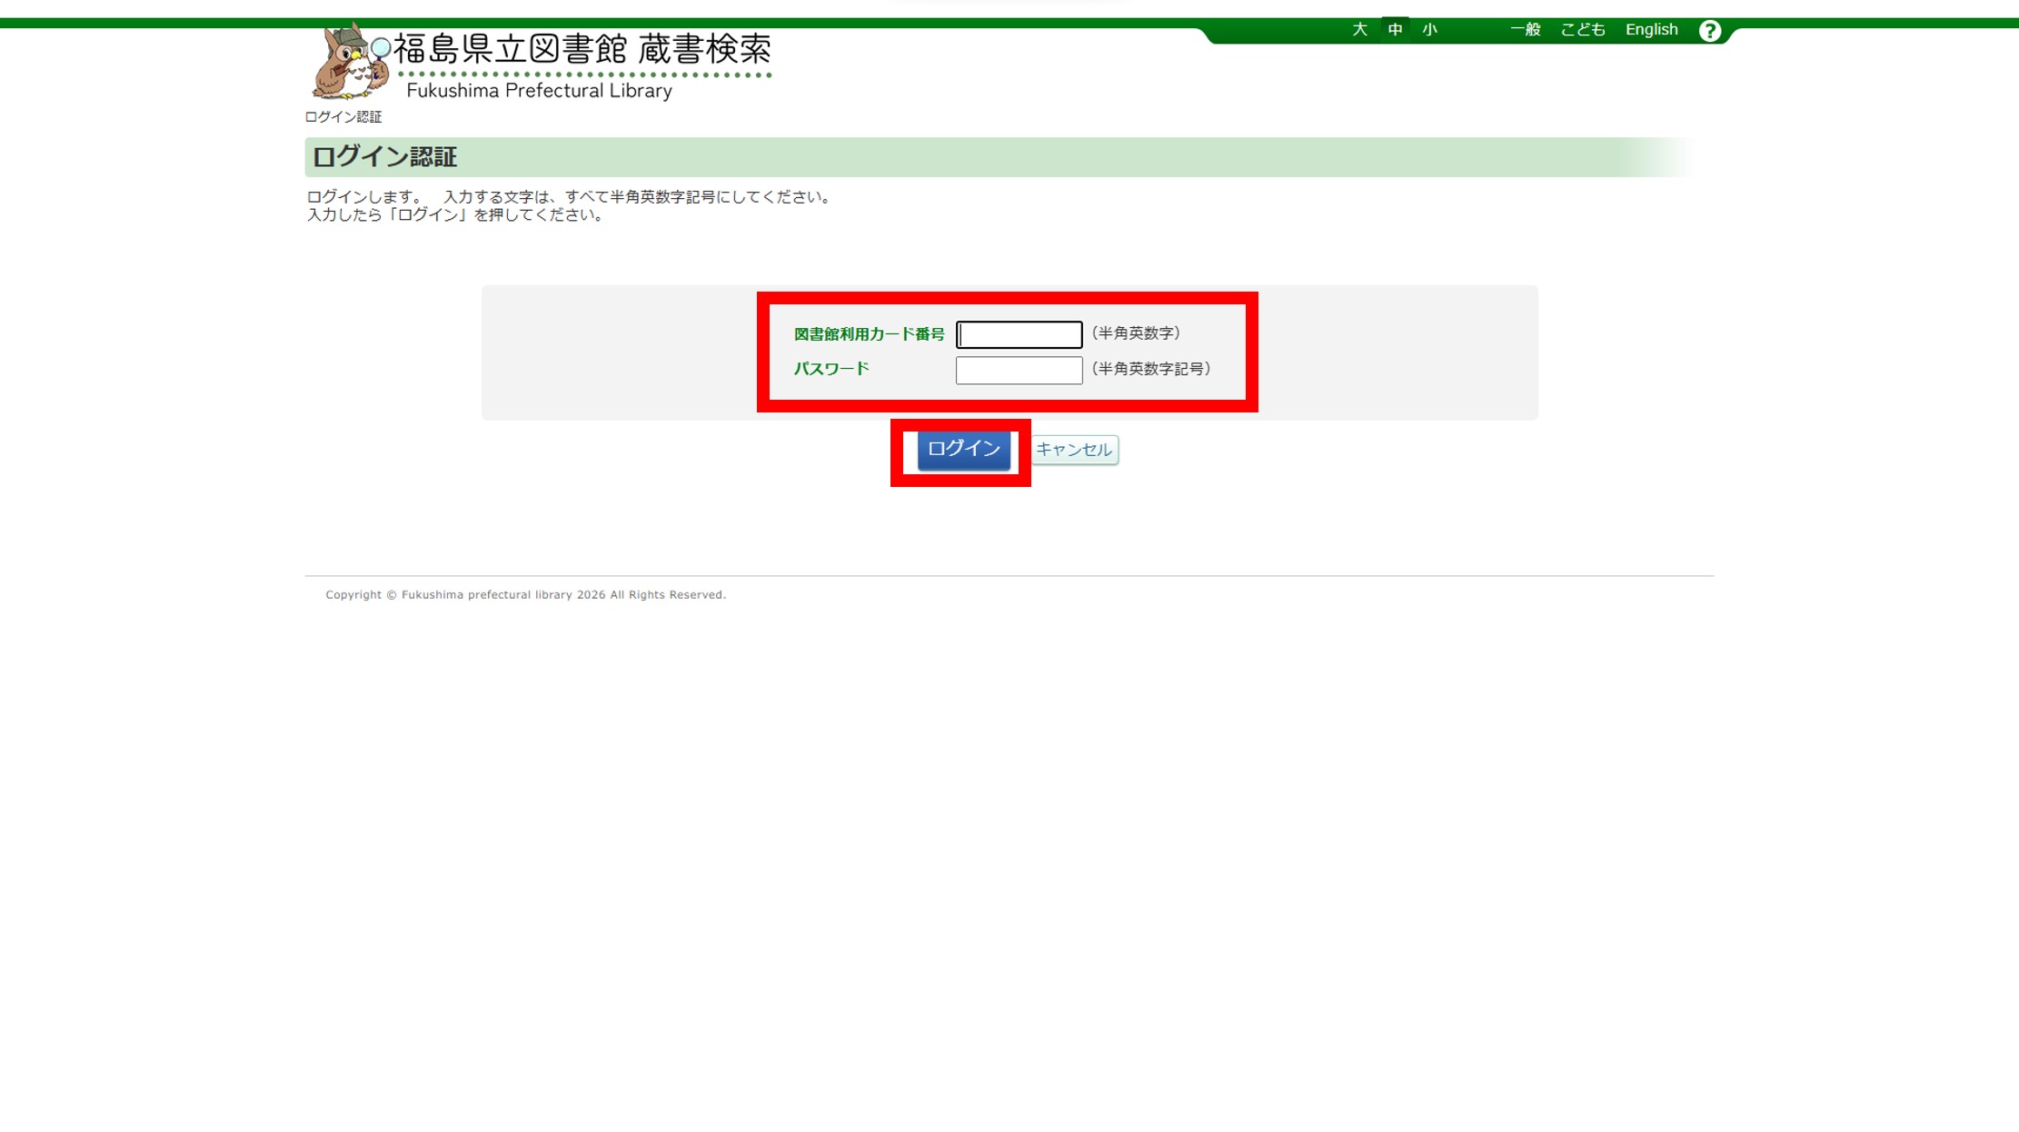Image resolution: width=2019 pixels, height=1132 pixels.
Task: Click the green dotted divider under the title
Action: [586, 73]
